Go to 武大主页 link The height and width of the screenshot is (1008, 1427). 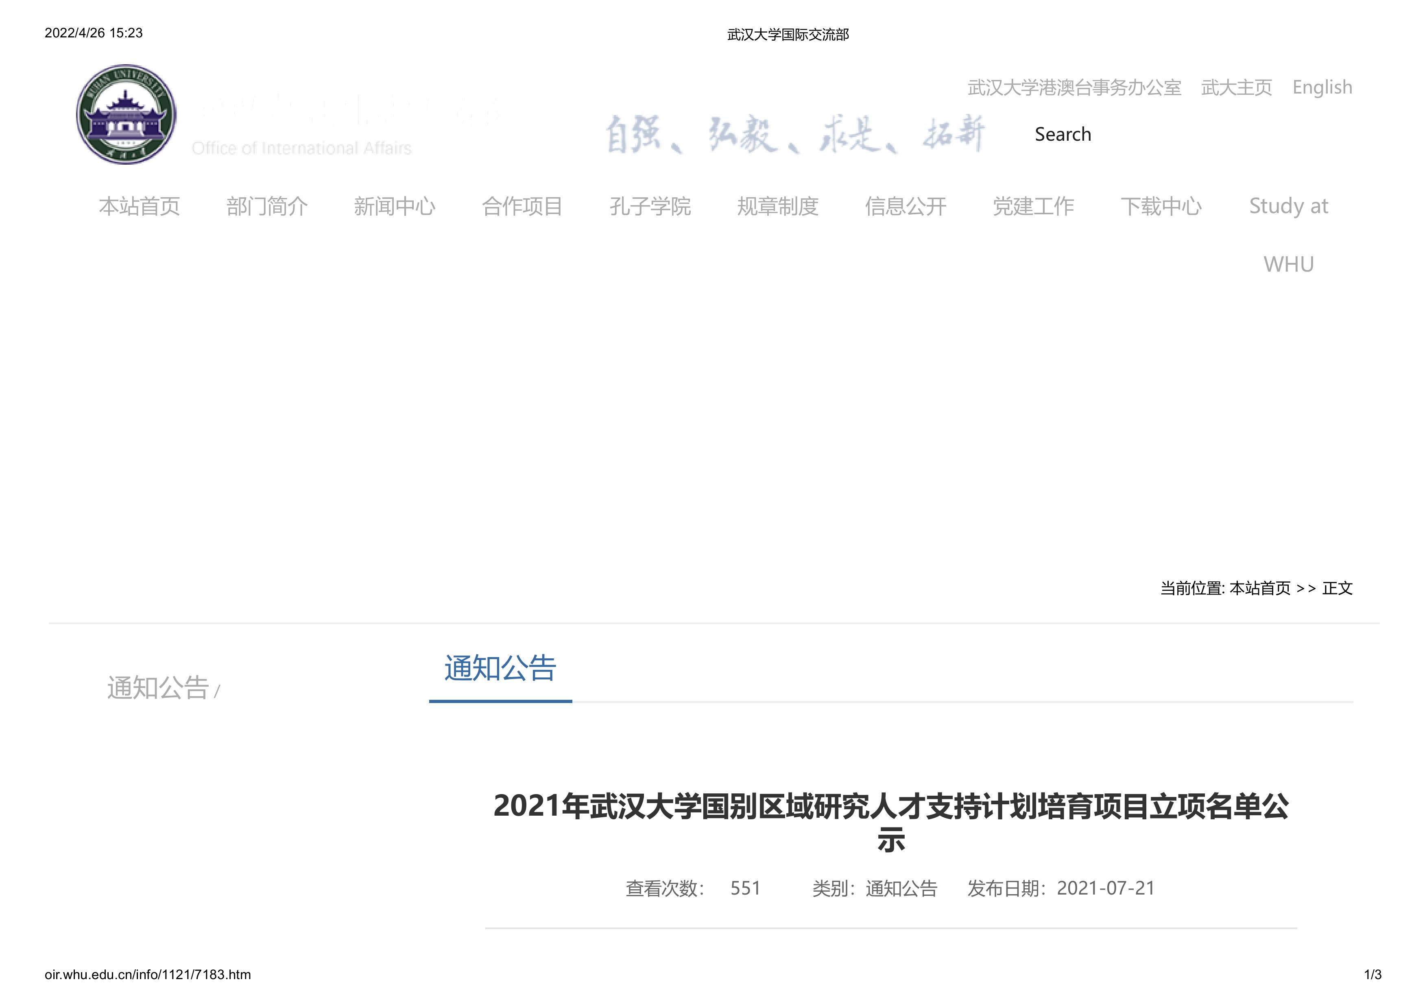point(1236,87)
